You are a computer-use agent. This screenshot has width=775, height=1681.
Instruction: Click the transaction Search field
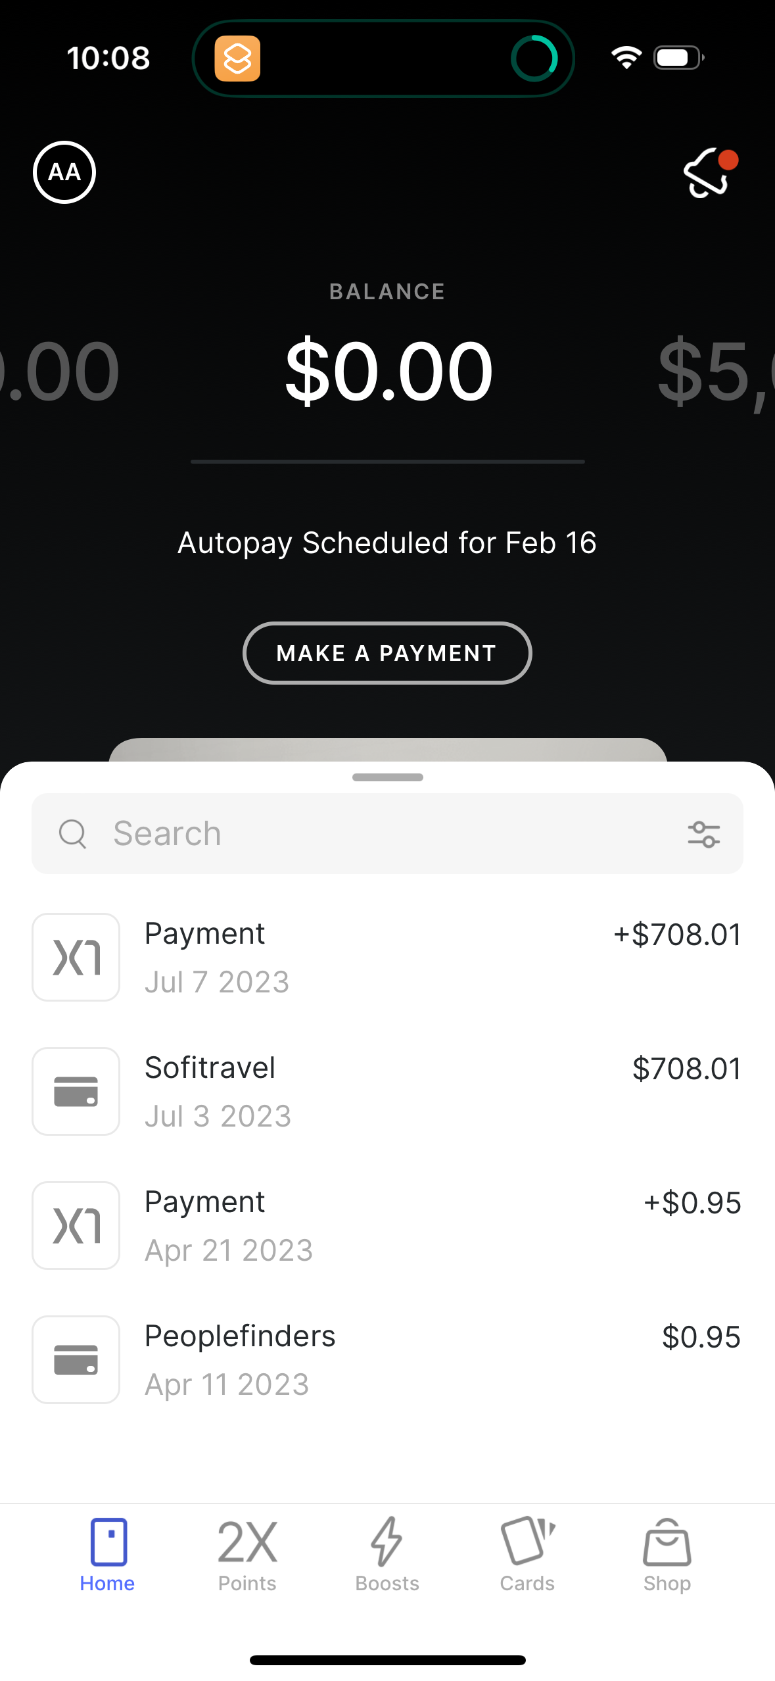click(368, 834)
